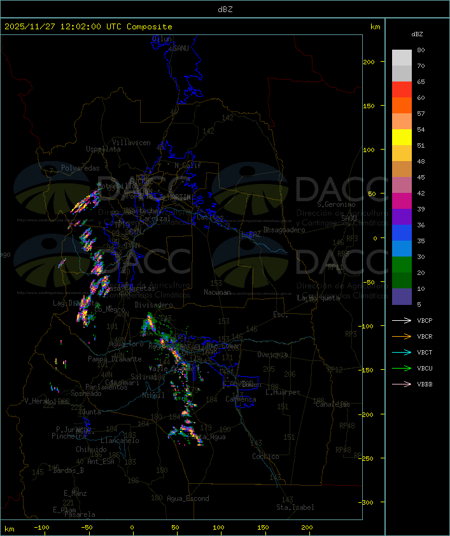Select the slate purple 5-10 dBZ swatch
This screenshot has width=450, height=536.
point(402,297)
